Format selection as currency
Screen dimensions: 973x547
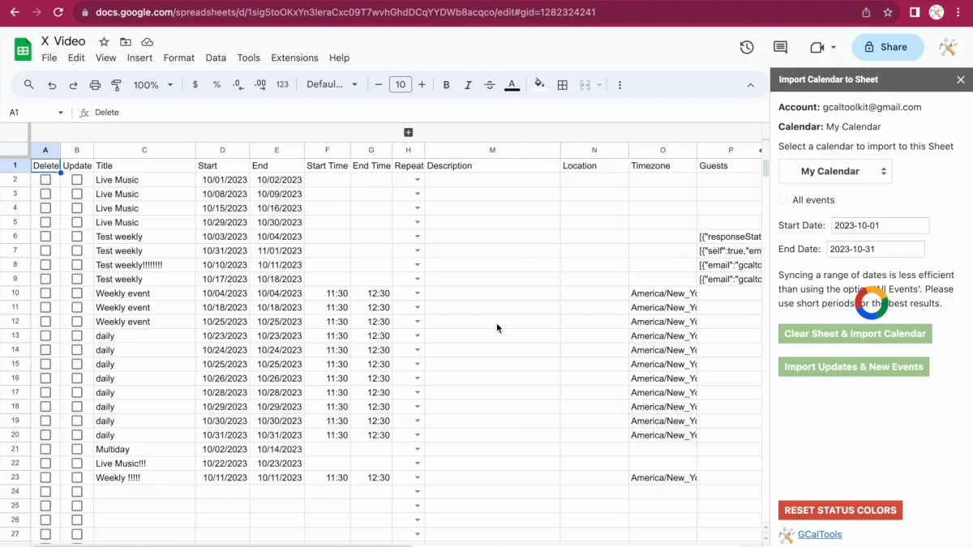click(195, 85)
